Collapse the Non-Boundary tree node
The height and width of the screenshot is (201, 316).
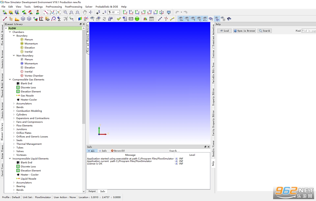tap(14, 55)
